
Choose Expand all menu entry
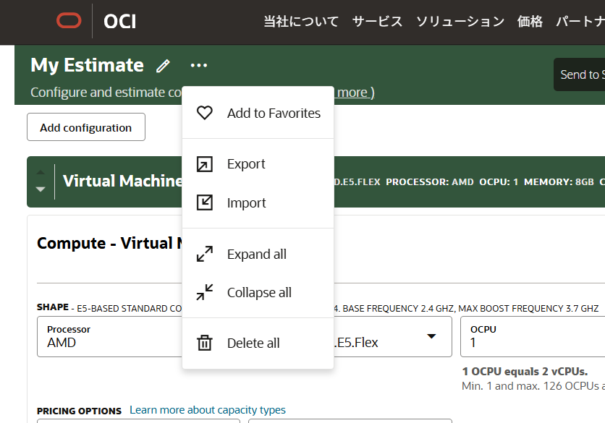pyautogui.click(x=258, y=254)
